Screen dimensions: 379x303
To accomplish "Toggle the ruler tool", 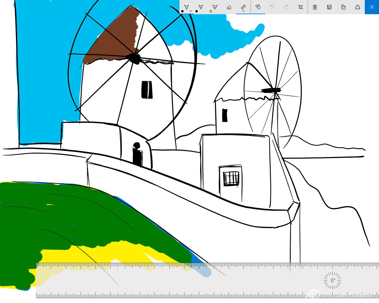I will pyautogui.click(x=243, y=7).
